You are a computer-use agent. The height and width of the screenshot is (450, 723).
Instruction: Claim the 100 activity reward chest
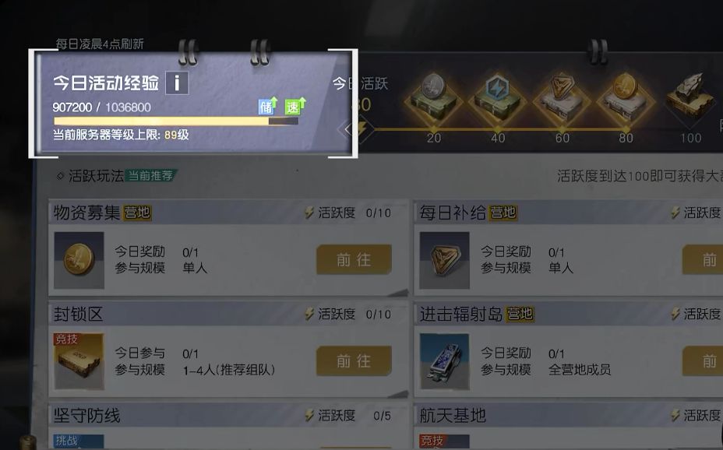(689, 98)
